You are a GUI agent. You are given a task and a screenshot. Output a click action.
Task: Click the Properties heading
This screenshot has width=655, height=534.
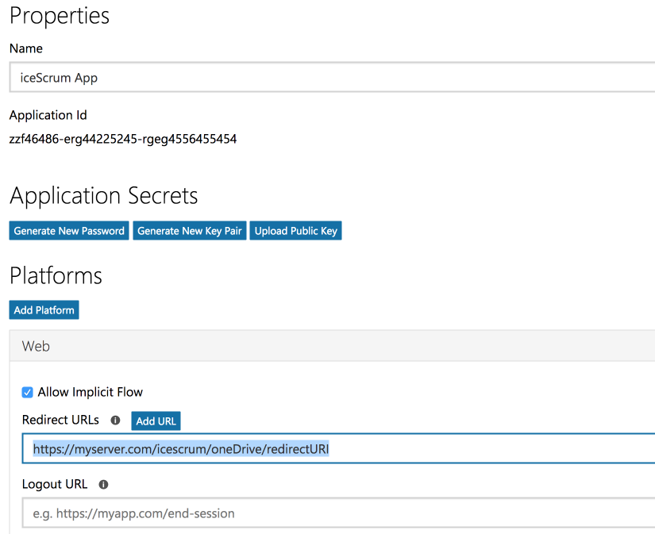(60, 16)
